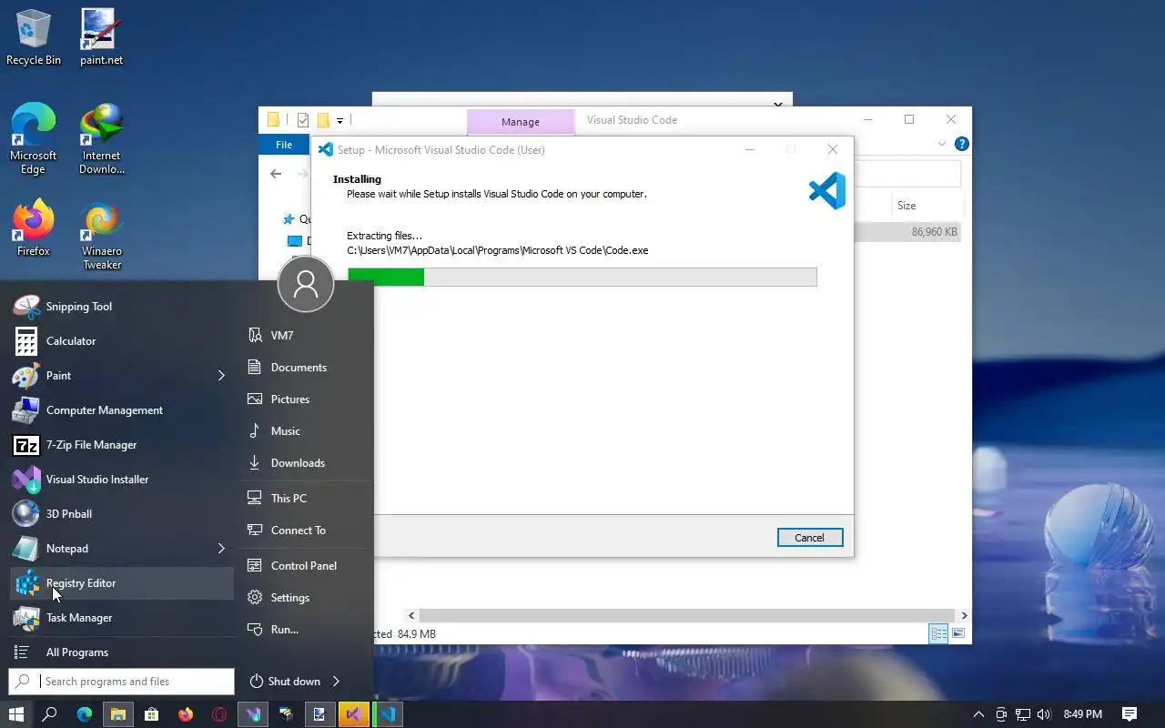This screenshot has width=1165, height=728.
Task: Click the File tab in File Explorer
Action: [284, 145]
